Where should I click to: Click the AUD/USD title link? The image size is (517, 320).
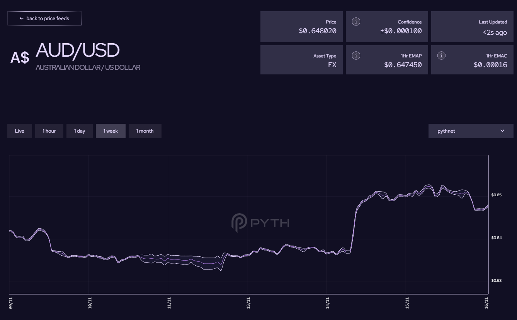click(x=77, y=50)
